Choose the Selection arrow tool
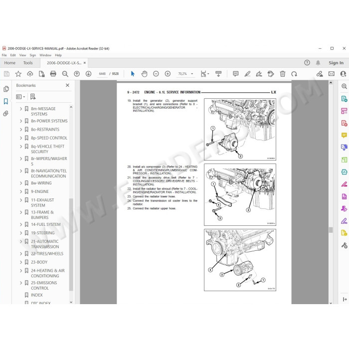Viewport: 349px width, 349px height. [133, 74]
